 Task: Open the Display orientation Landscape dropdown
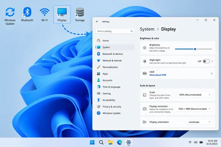(200, 122)
